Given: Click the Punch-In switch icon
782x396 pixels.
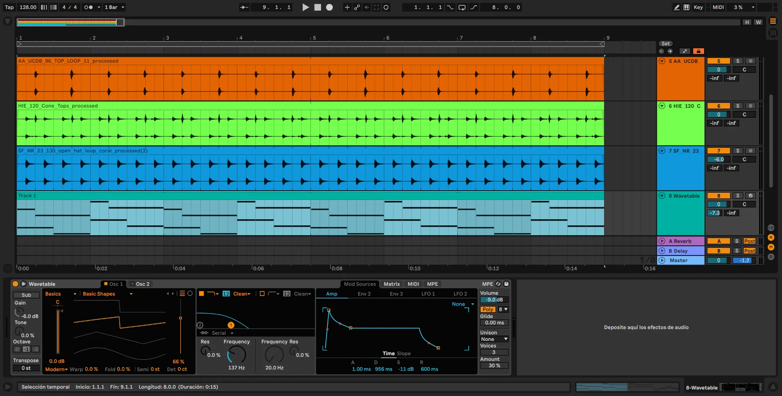Looking at the screenshot, I should [x=450, y=7].
